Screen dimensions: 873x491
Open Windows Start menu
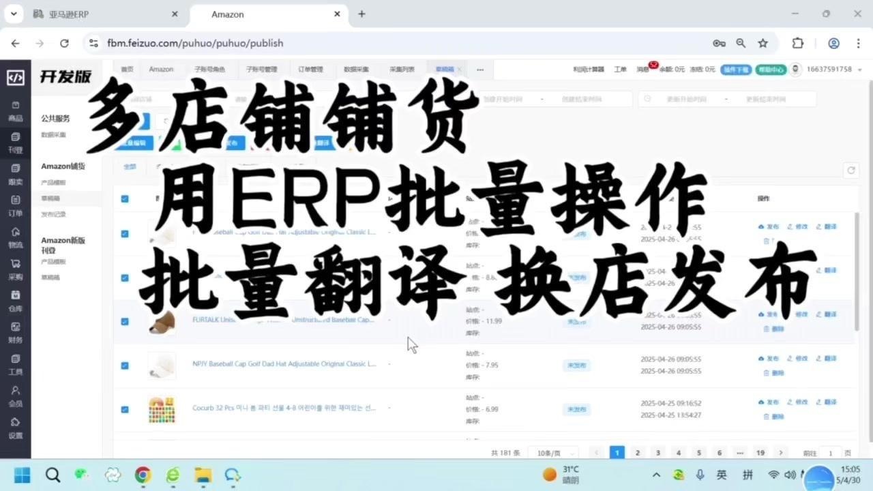(x=22, y=475)
